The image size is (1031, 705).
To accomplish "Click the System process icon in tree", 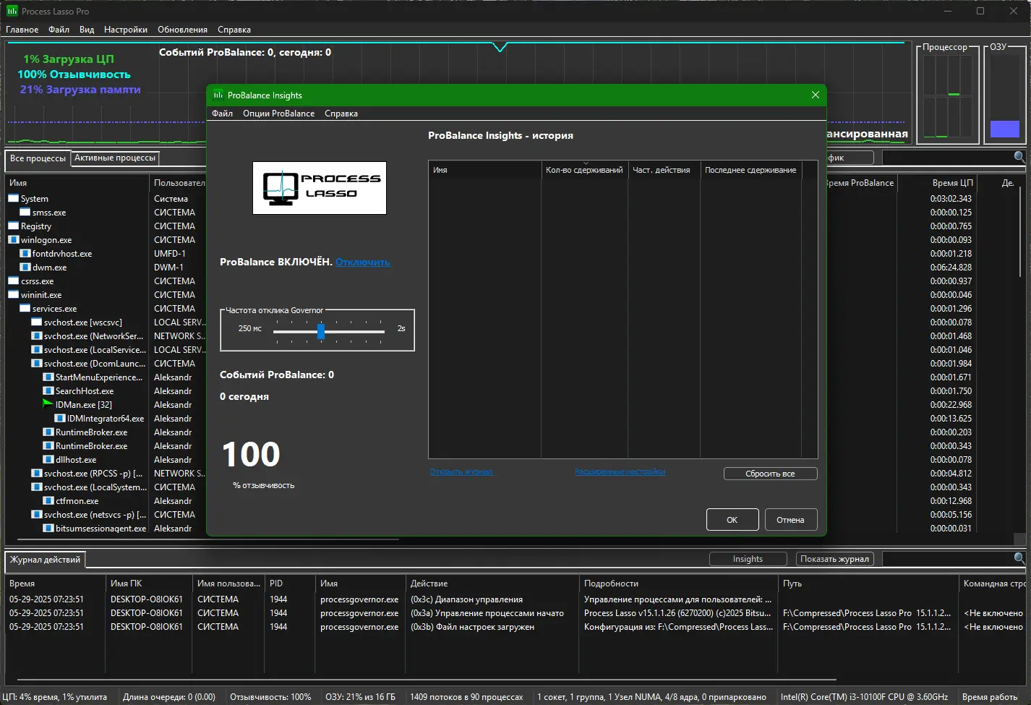I will [x=13, y=199].
